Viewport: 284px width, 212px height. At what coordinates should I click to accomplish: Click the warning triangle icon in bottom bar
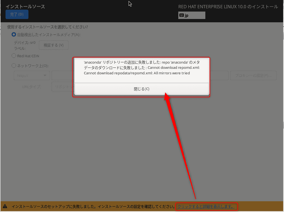pos(5,206)
